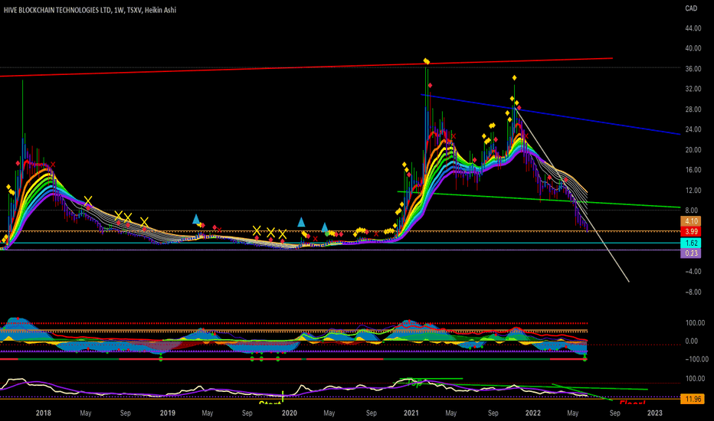Click the -8.00 price axis label
714x421 pixels.
[x=693, y=292]
